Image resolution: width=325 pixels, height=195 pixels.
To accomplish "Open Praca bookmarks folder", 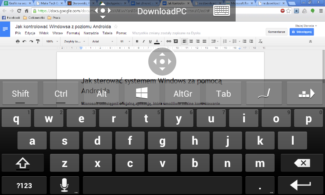I will pyautogui.click(x=54, y=17).
